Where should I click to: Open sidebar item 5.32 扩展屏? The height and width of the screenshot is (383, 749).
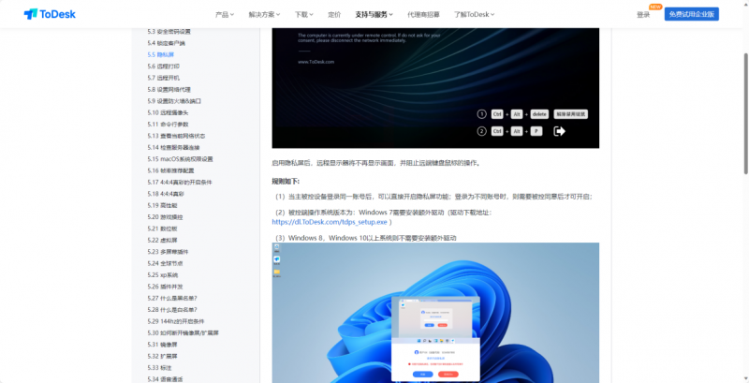click(162, 356)
